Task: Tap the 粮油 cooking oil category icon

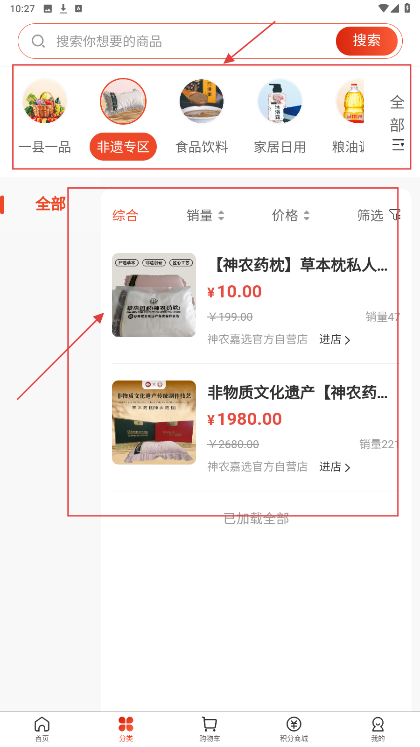Action: (x=350, y=101)
